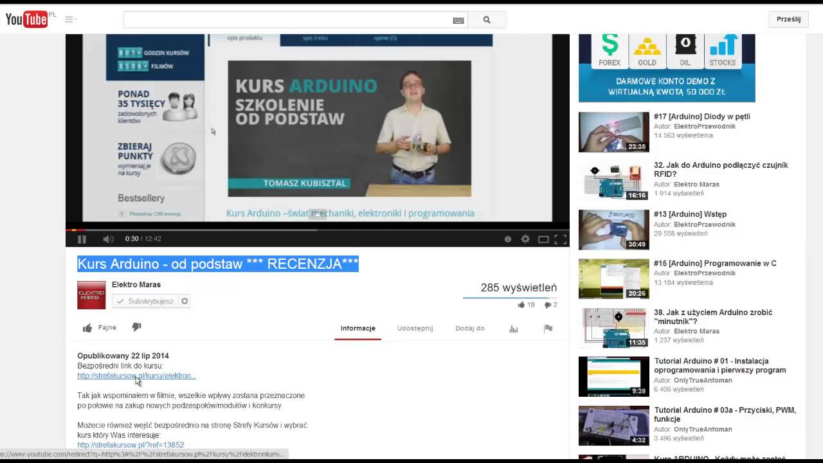The image size is (823, 463).
Task: Open the Elektro Maras channel avatar
Action: point(91,295)
